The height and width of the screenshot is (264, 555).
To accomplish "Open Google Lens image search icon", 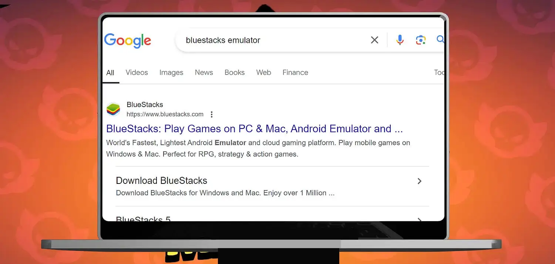I will (x=420, y=40).
